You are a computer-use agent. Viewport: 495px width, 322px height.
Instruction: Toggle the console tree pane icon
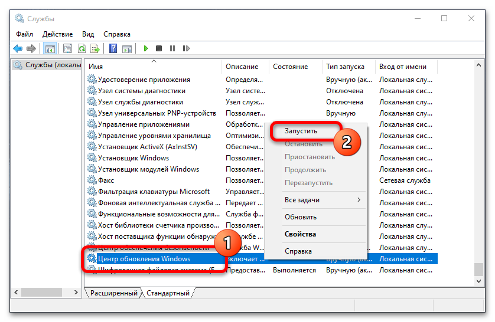[x=50, y=48]
